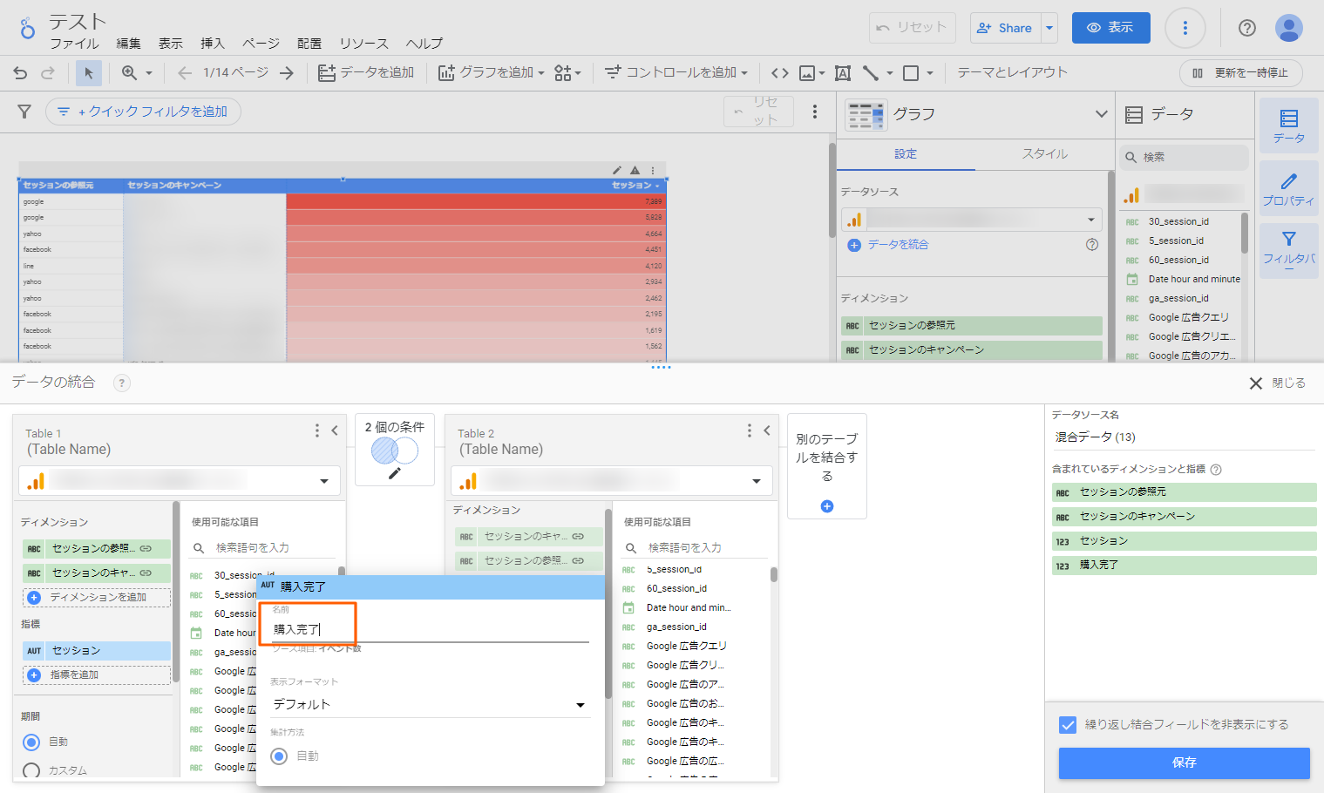
Task: Open the user account avatar
Action: (1289, 28)
